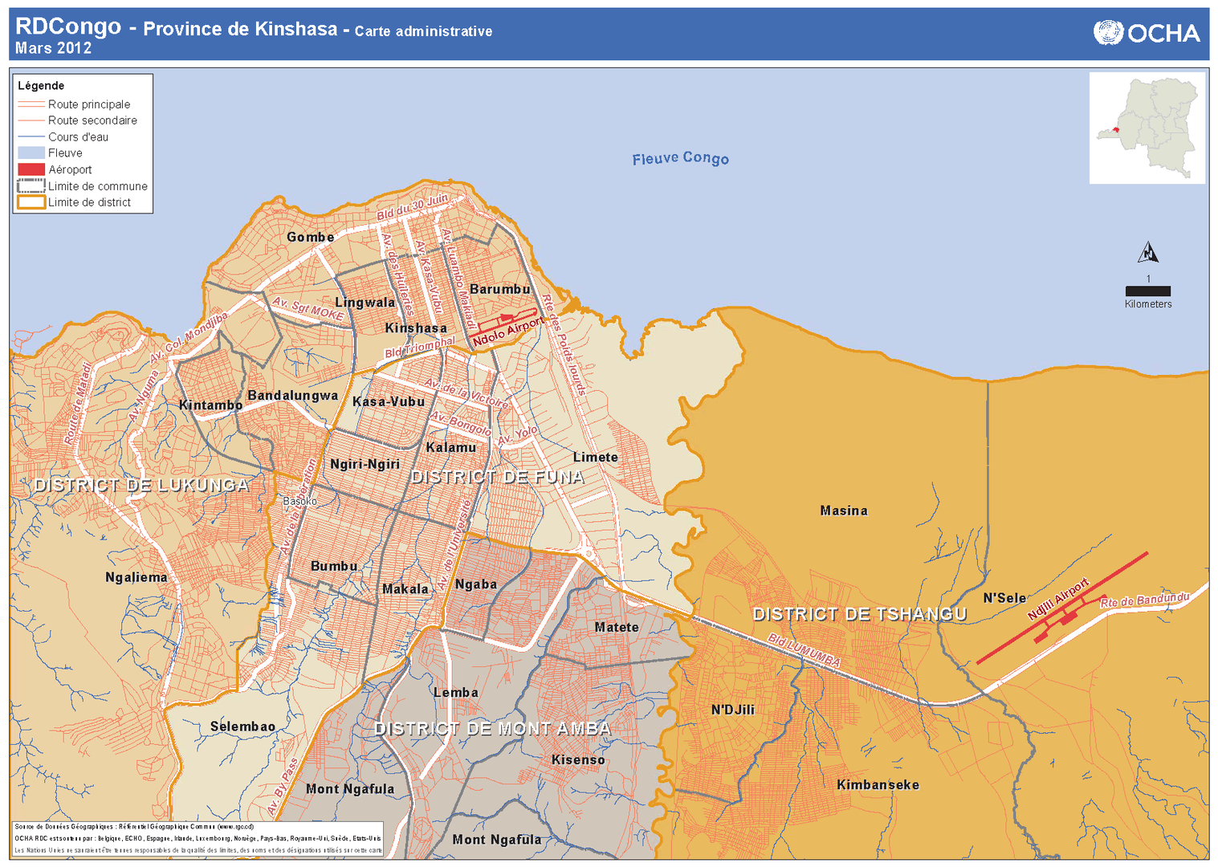
Task: Click the 'N'Sele' commune label
Action: pos(1004,598)
